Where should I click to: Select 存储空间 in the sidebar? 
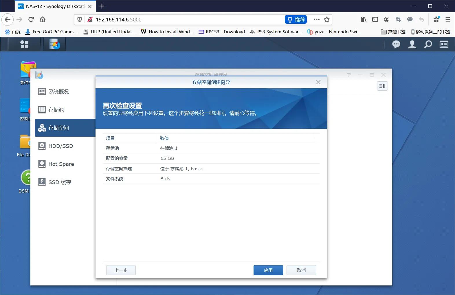(x=65, y=128)
